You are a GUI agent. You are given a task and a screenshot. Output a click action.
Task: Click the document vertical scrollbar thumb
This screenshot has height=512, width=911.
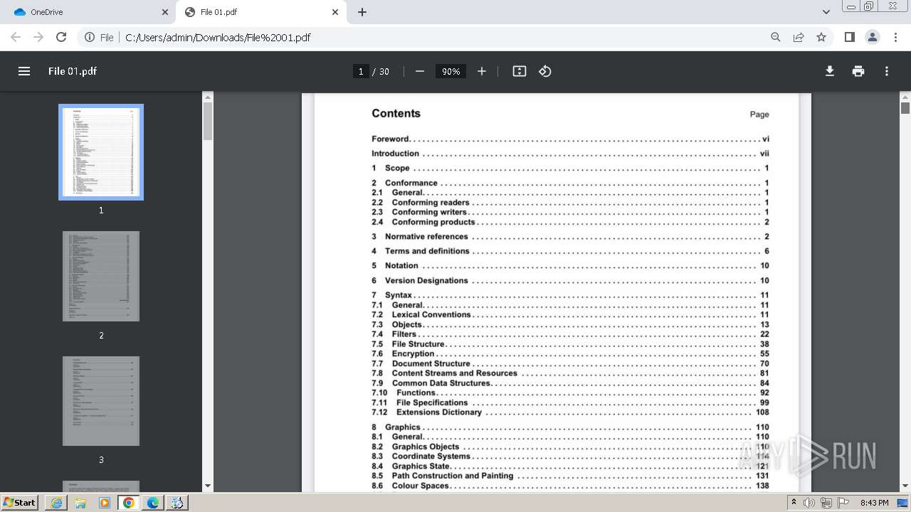(x=905, y=108)
